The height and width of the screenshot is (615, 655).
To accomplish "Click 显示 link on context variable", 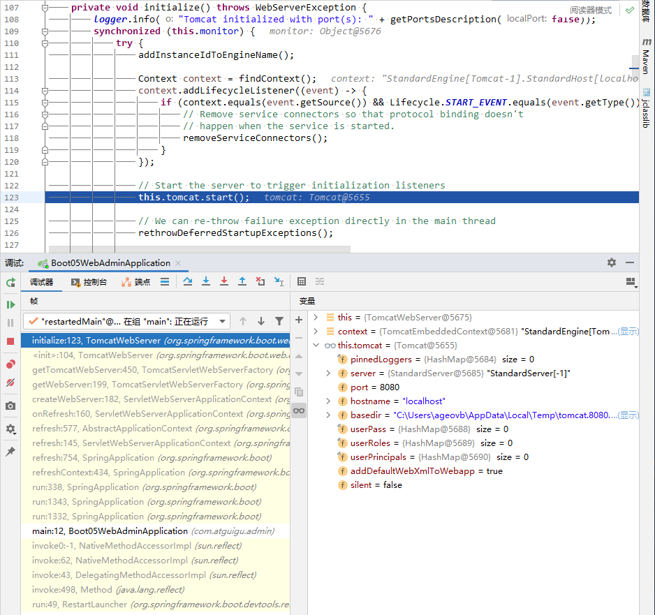I will [628, 332].
